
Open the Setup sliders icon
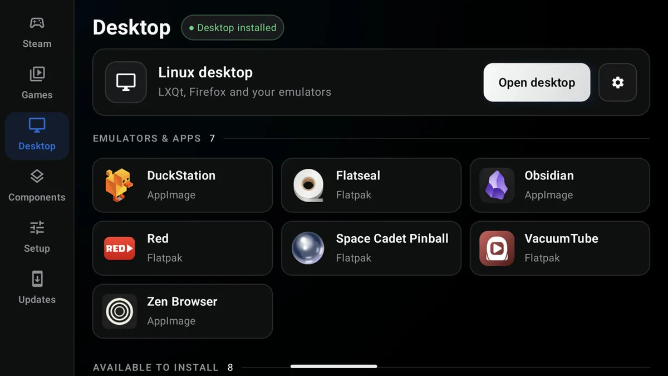(37, 227)
